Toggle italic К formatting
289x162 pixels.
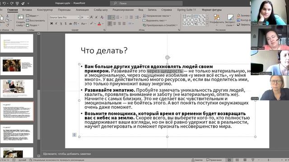[x=56, y=23]
